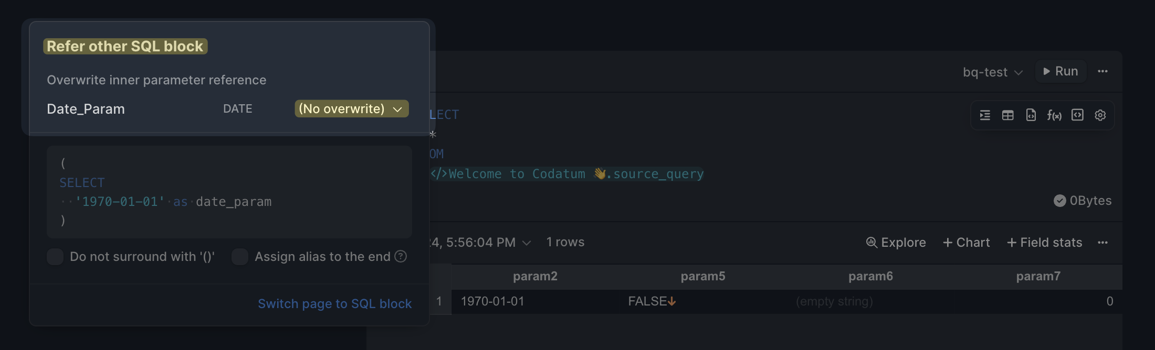The width and height of the screenshot is (1155, 350).
Task: Click the table icon in editor toolbar
Action: click(1007, 115)
